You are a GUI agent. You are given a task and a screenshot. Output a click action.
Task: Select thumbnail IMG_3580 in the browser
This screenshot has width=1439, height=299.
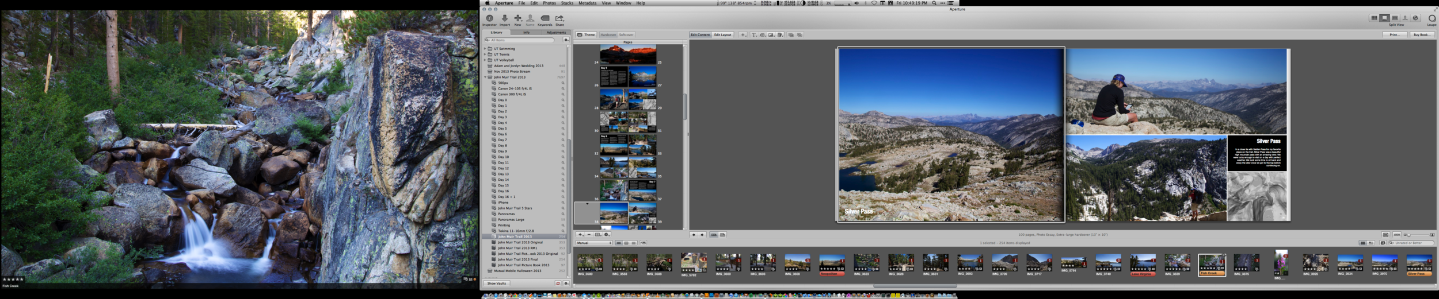click(590, 263)
